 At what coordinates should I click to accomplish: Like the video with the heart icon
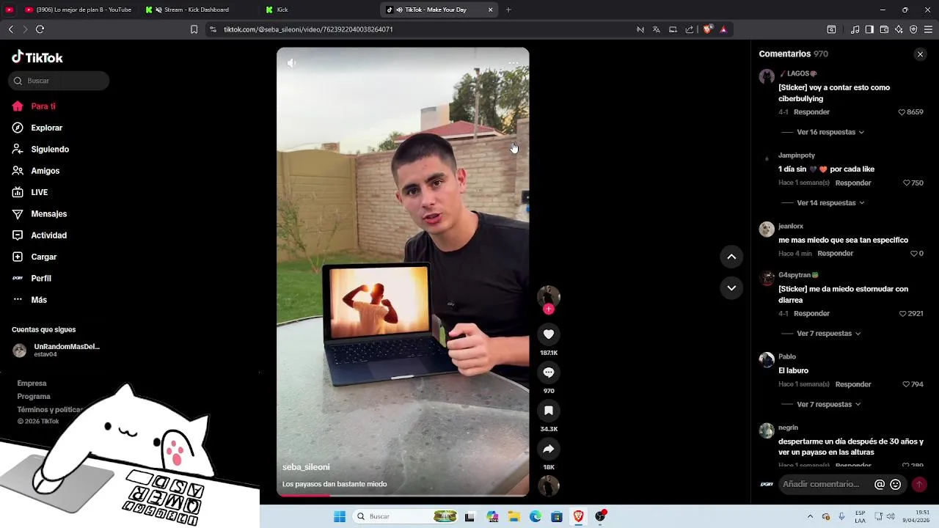point(549,334)
